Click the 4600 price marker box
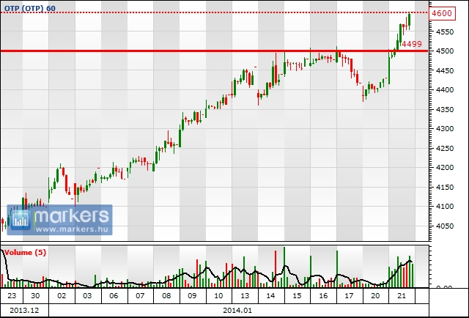Screen dimensions: 469x318 tap(443, 13)
